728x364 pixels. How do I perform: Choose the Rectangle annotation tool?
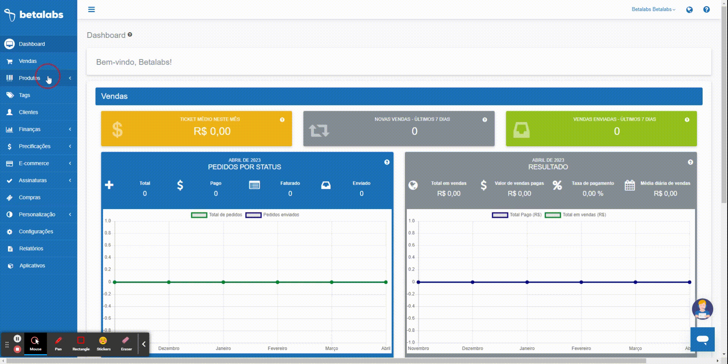[81, 344]
